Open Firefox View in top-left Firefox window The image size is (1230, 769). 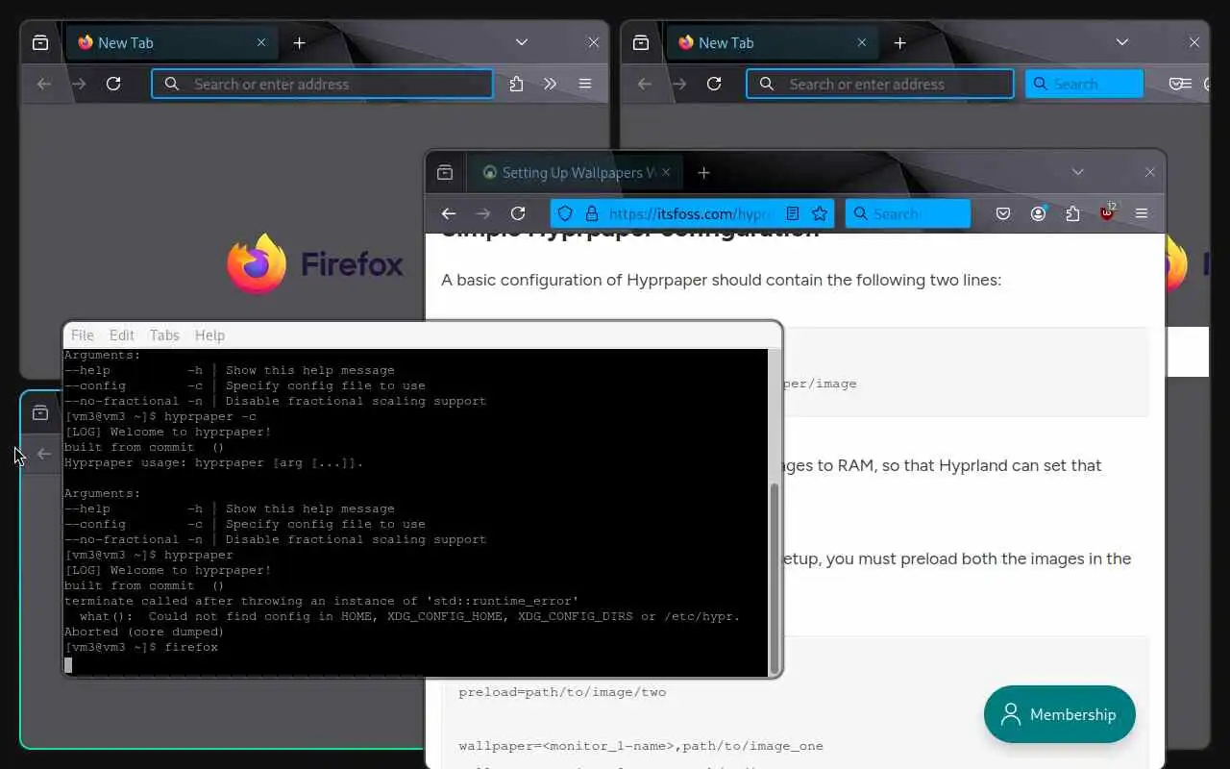pyautogui.click(x=40, y=42)
